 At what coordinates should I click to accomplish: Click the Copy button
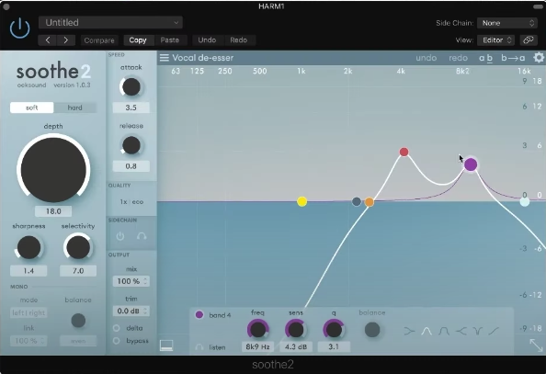click(138, 40)
